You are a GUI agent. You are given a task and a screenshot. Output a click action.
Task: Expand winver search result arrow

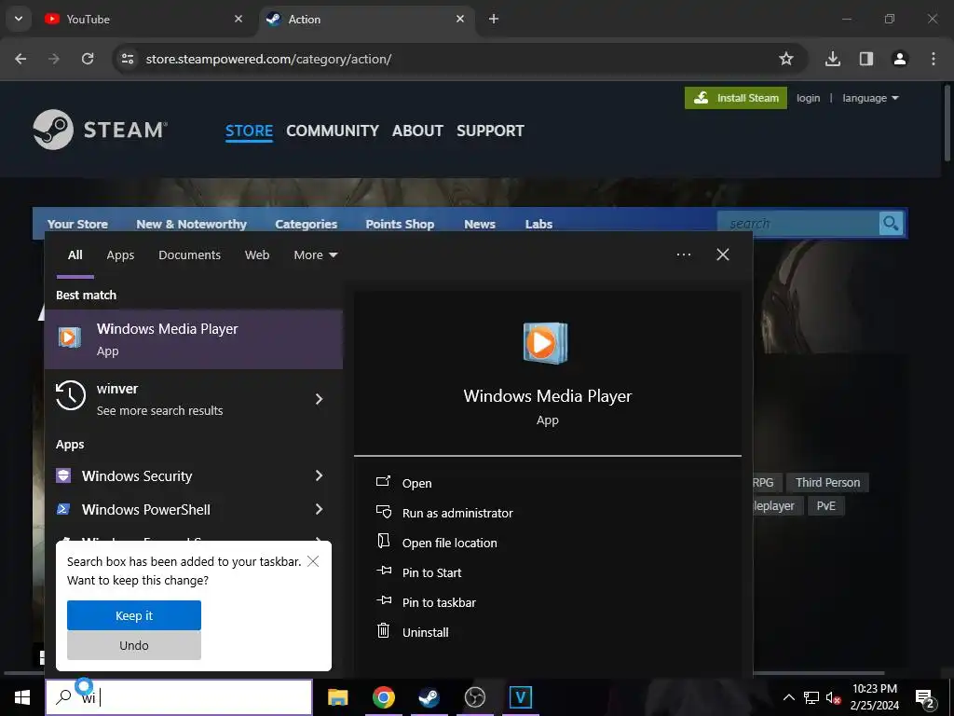(x=319, y=399)
